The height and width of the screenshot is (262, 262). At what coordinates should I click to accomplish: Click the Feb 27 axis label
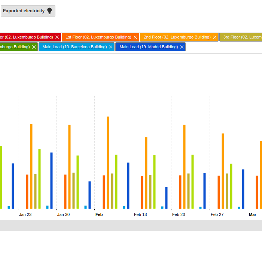pyautogui.click(x=217, y=214)
